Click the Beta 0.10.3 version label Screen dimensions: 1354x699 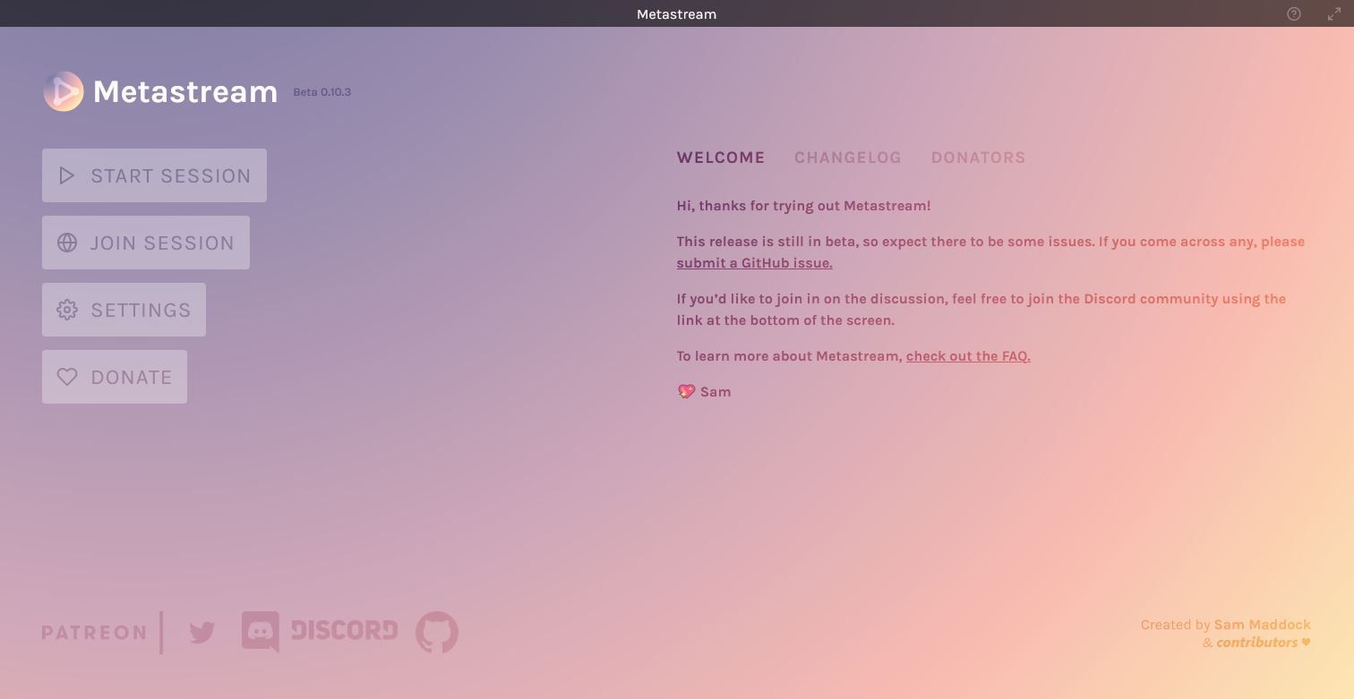(x=322, y=92)
